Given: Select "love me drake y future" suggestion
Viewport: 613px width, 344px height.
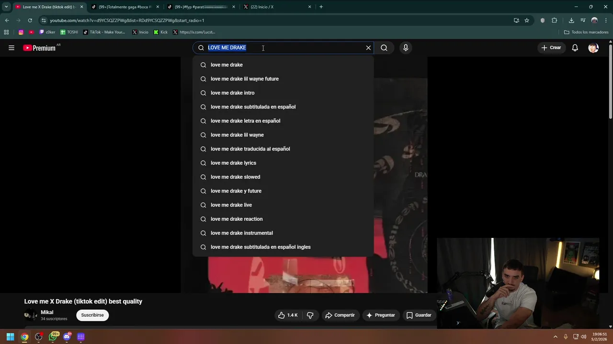Looking at the screenshot, I should (x=283, y=191).
